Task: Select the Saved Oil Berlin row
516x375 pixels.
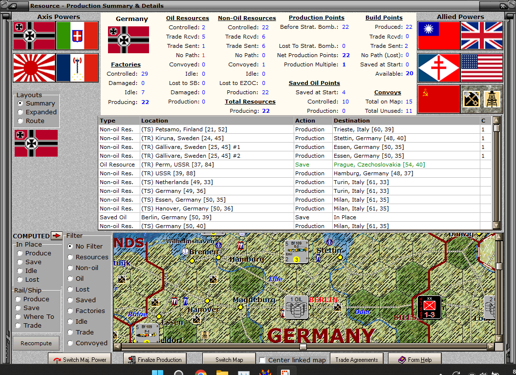Action: click(295, 217)
